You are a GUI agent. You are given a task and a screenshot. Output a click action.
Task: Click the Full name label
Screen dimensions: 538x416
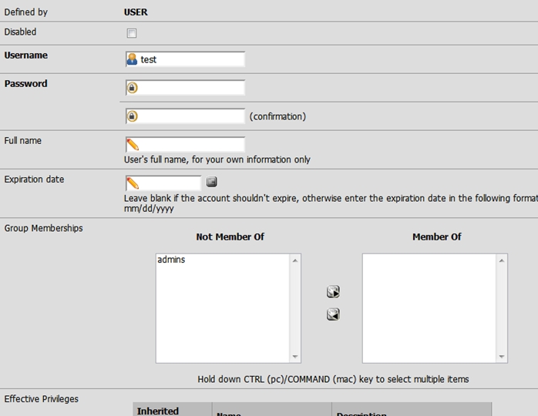pyautogui.click(x=22, y=141)
